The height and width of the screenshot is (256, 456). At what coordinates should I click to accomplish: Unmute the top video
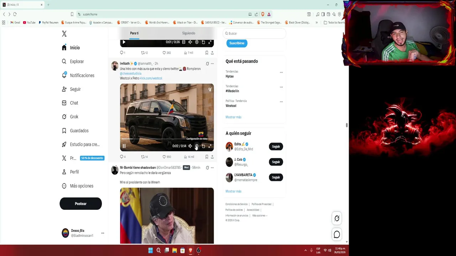[x=190, y=42]
